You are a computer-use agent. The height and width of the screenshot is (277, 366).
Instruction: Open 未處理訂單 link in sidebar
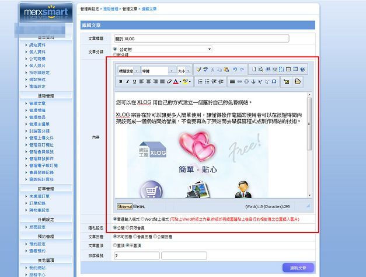pos(40,197)
